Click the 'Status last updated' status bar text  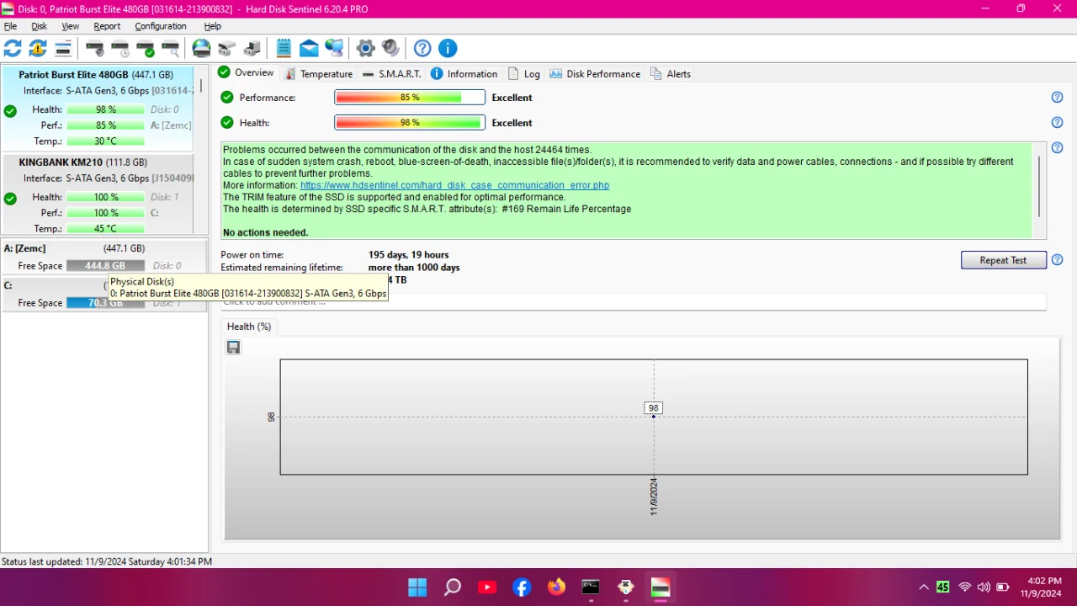pyautogui.click(x=107, y=561)
